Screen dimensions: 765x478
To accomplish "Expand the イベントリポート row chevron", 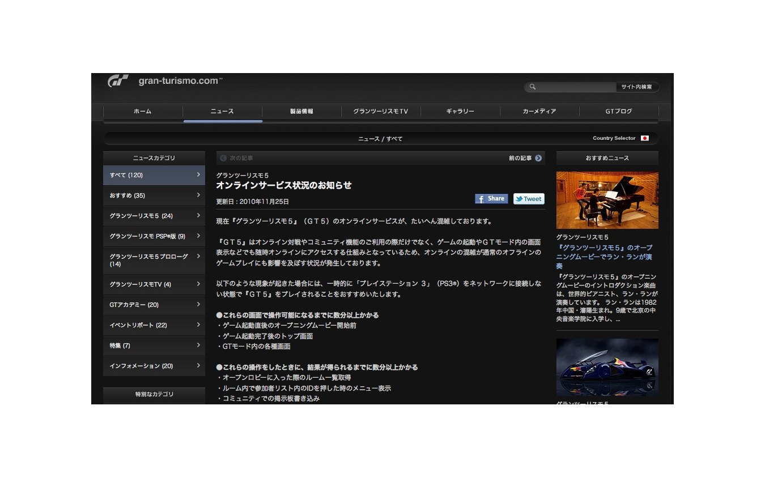I will 198,325.
